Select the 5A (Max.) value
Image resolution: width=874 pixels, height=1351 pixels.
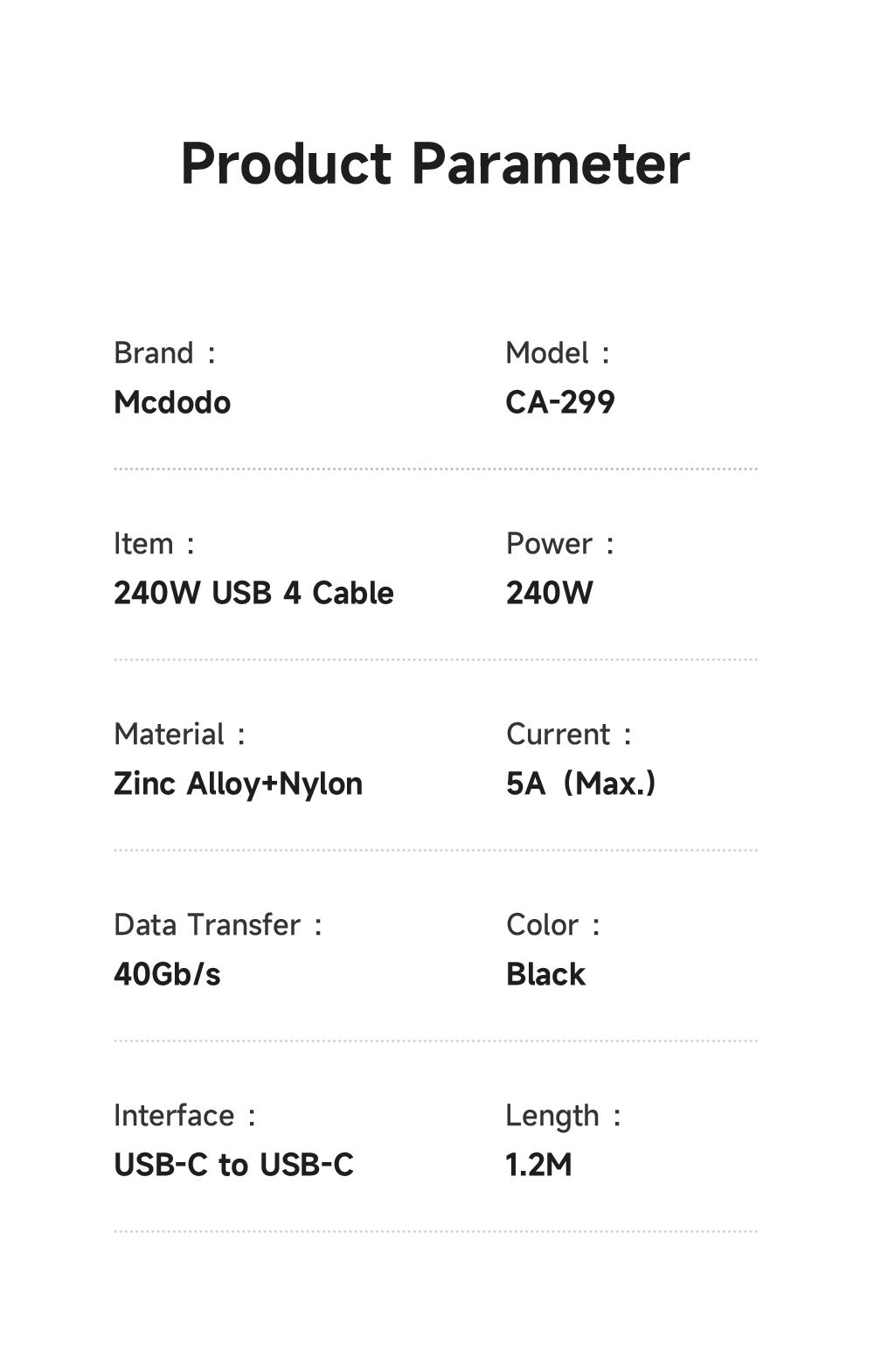(580, 783)
